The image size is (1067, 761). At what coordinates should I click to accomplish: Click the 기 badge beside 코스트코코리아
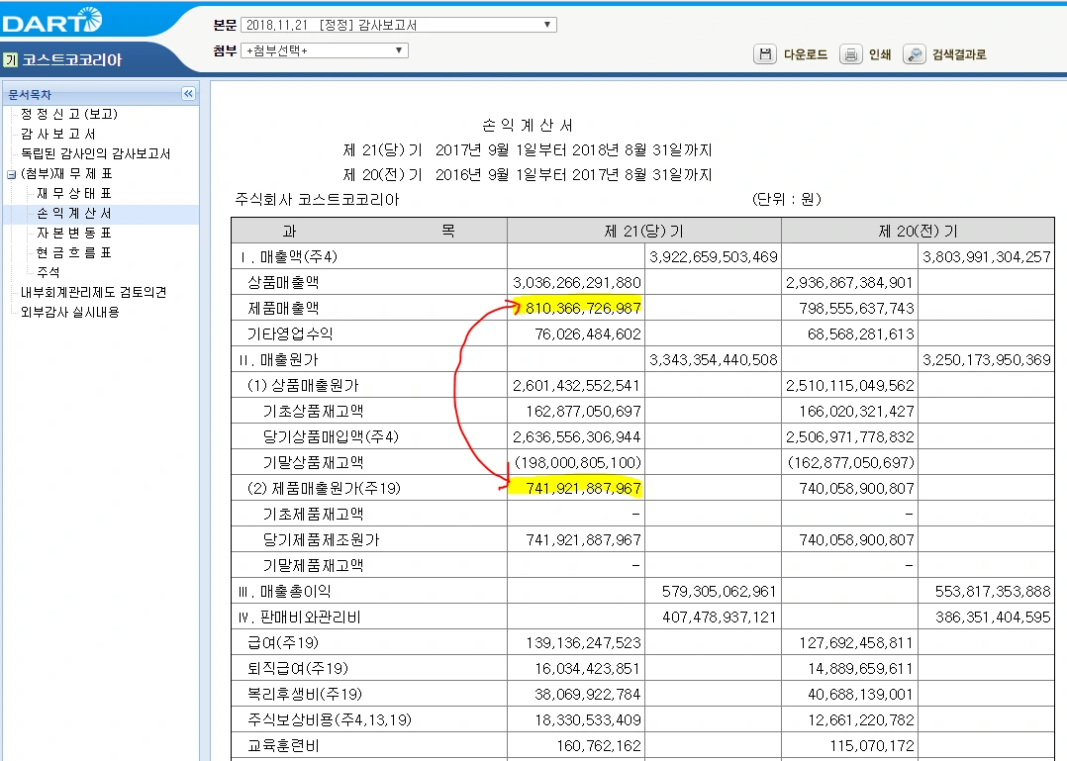point(10,59)
